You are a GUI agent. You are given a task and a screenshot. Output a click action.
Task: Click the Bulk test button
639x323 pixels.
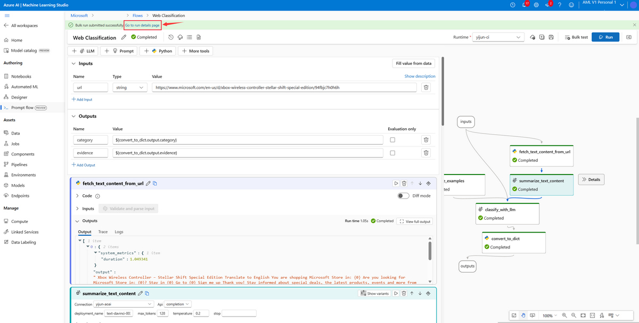576,37
